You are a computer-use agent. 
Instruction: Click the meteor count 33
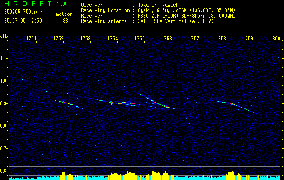coord(65,21)
